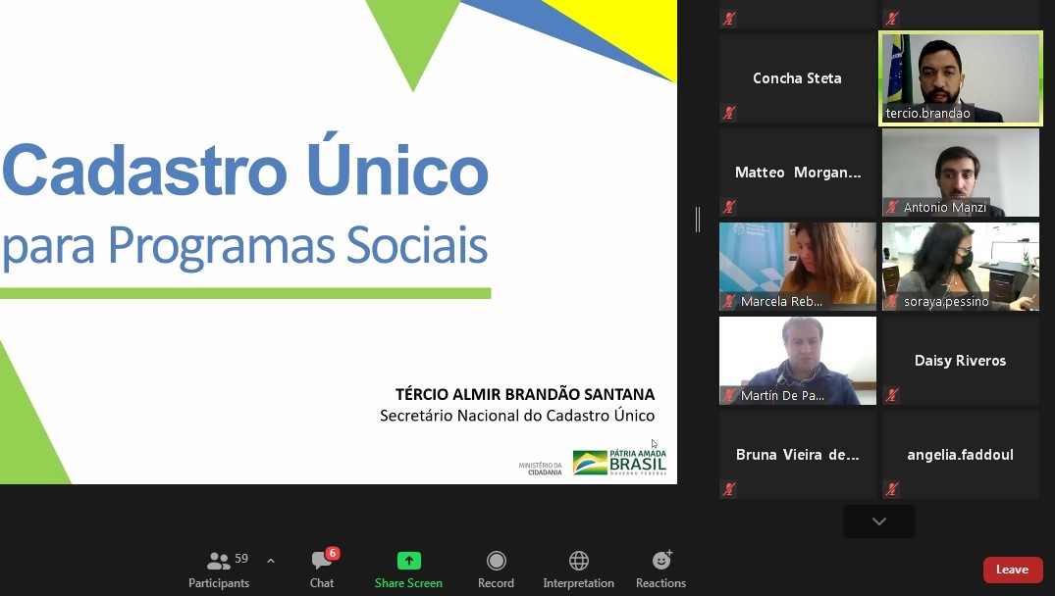Show next page of participant tiles

point(878,521)
